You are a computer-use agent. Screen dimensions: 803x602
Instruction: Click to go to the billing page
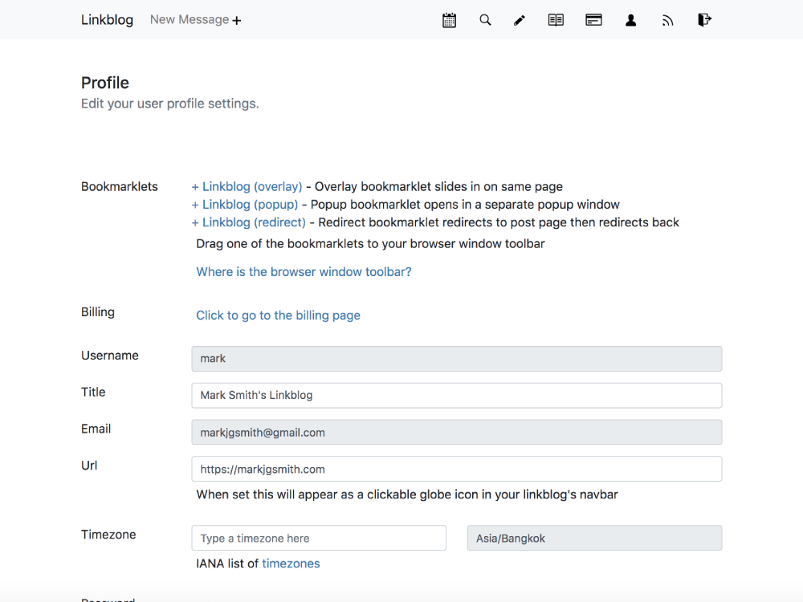[278, 315]
